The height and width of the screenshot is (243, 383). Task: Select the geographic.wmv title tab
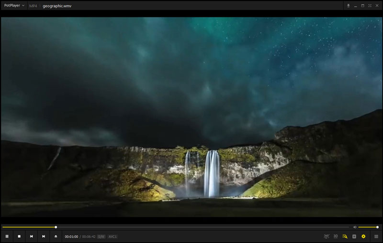coord(57,6)
